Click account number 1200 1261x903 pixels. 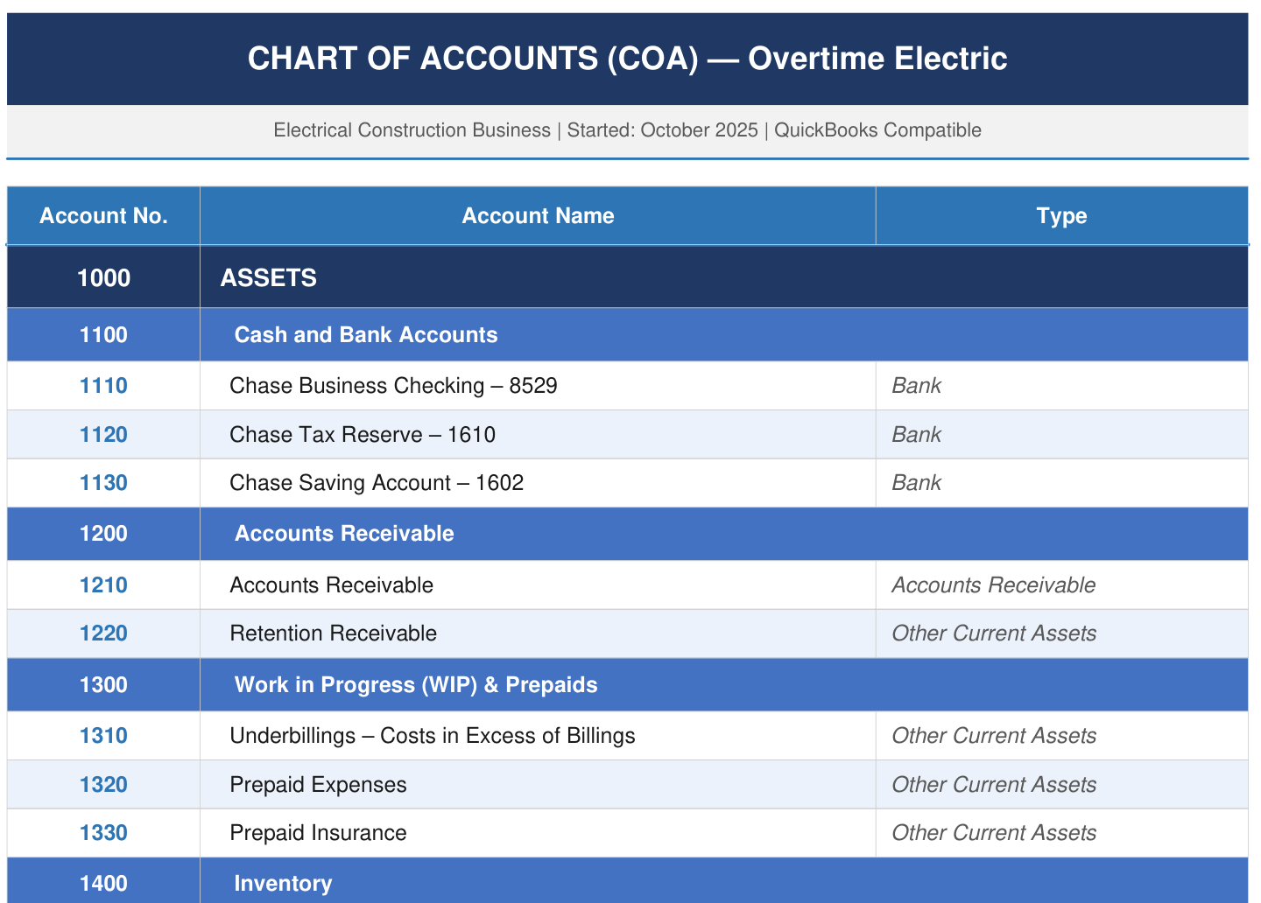[x=103, y=534]
